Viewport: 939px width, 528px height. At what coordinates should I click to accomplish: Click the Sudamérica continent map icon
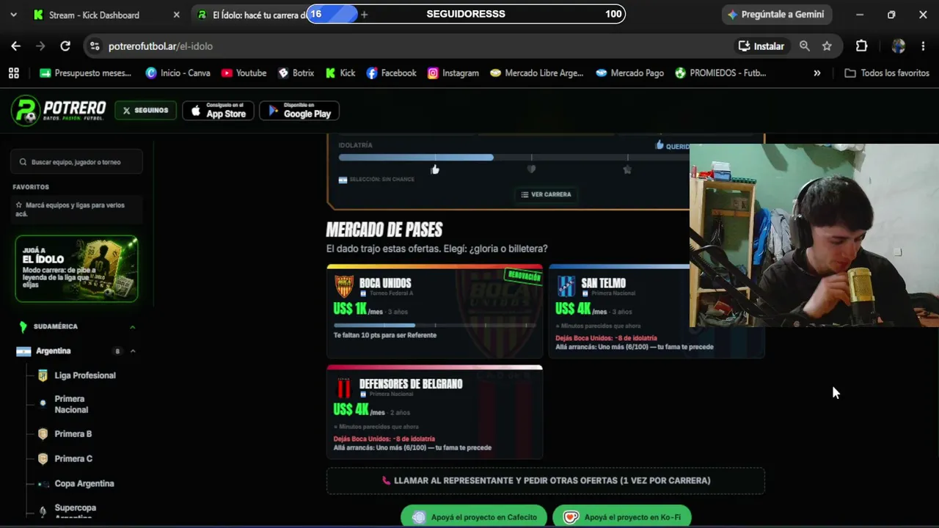(x=23, y=326)
